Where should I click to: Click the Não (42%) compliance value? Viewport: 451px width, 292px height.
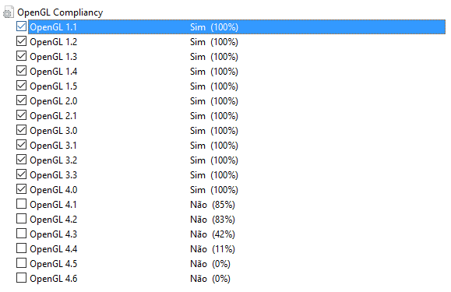[213, 234]
